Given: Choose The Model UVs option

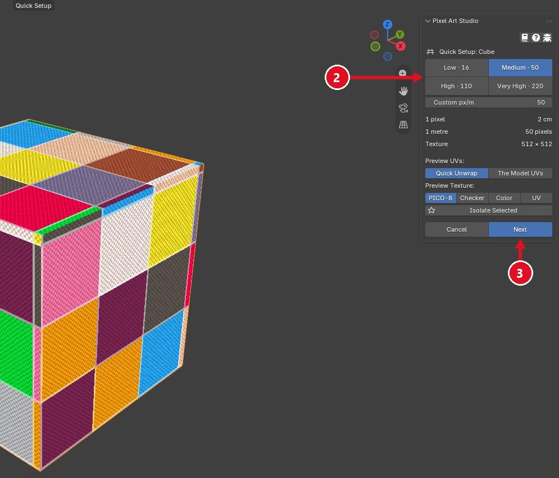Looking at the screenshot, I should (x=520, y=173).
